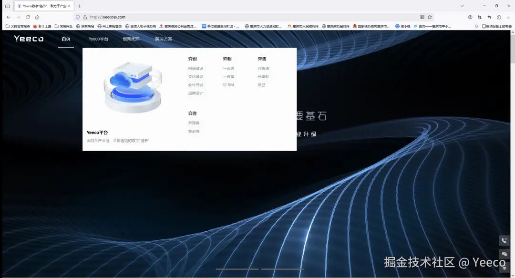
Task: Open the 新手上路 bookmark
Action: 42,26
